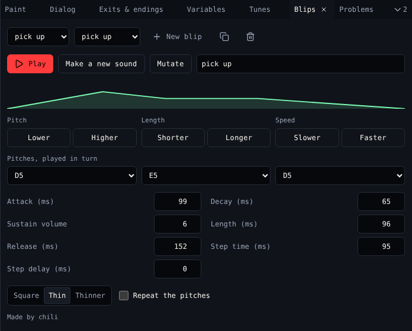The width and height of the screenshot is (412, 331).
Task: Open the Exits & endings tab
Action: 131,9
